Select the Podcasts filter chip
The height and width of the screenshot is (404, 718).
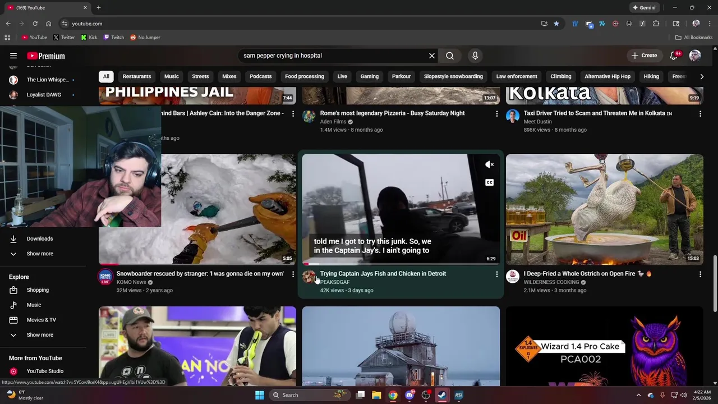coord(260,76)
